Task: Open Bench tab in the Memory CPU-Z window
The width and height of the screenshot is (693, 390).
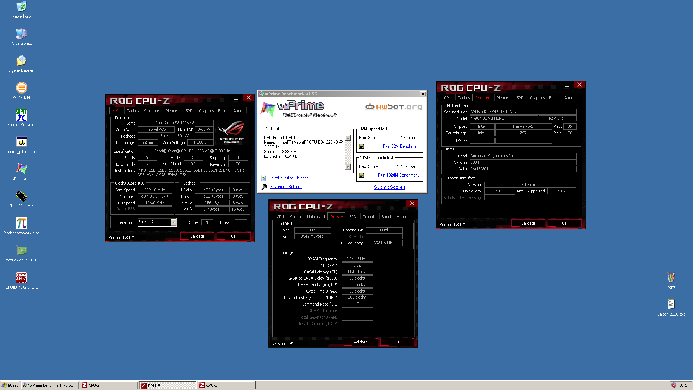Action: click(387, 217)
